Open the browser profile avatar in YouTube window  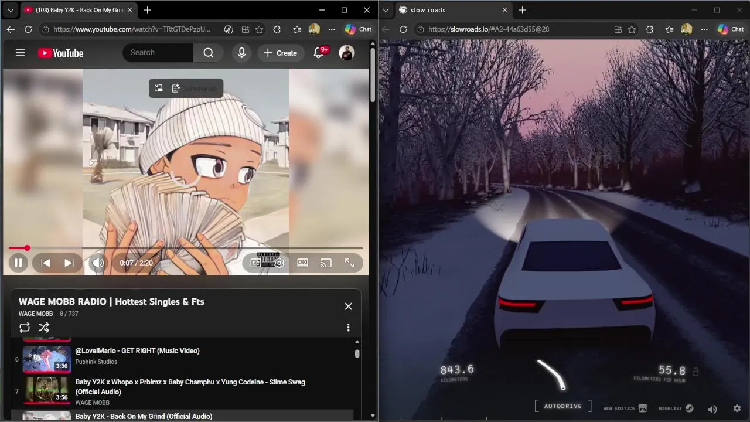point(314,29)
